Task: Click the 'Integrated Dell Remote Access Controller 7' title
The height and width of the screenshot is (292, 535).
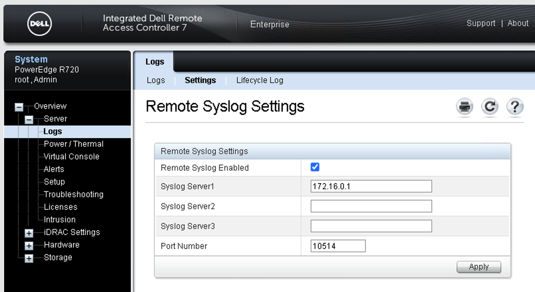Action: pyautogui.click(x=152, y=23)
